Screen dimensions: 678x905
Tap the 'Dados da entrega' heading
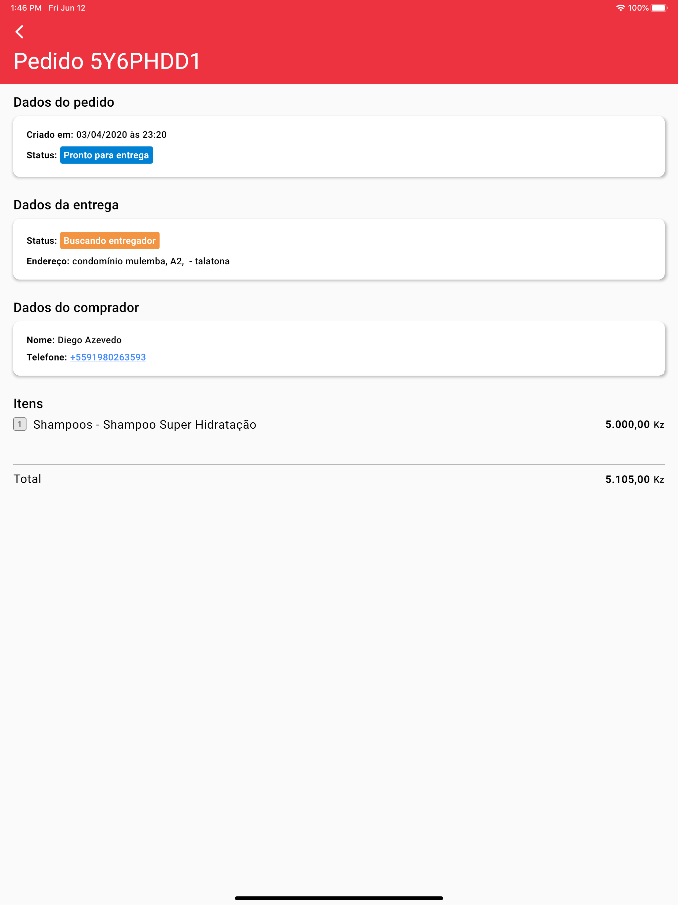point(66,205)
